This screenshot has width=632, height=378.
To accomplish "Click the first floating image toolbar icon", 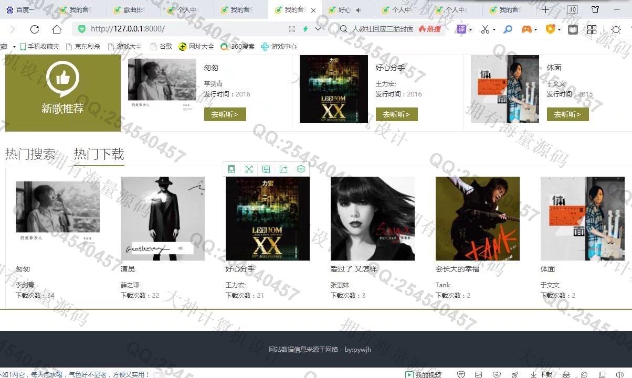I will tap(231, 169).
